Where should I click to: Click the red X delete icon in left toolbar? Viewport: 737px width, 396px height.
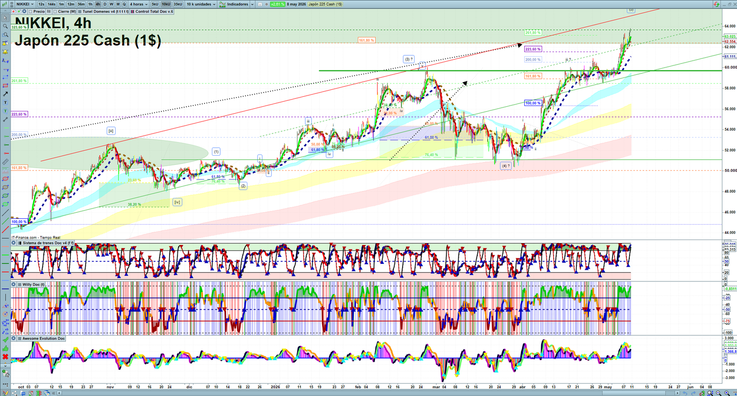point(5,356)
